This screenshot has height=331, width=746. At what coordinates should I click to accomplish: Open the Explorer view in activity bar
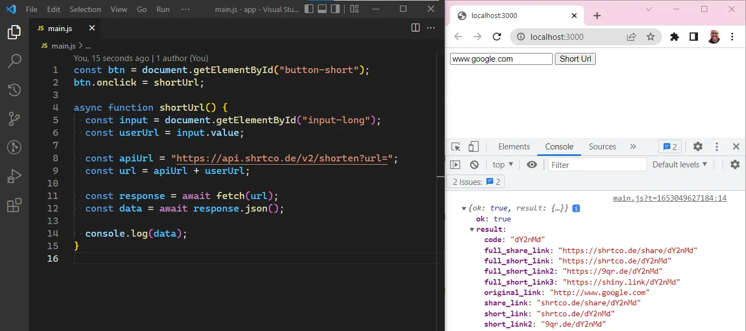tap(14, 33)
